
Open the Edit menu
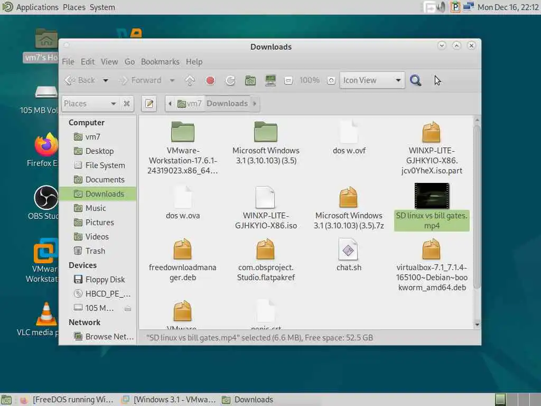click(x=88, y=62)
